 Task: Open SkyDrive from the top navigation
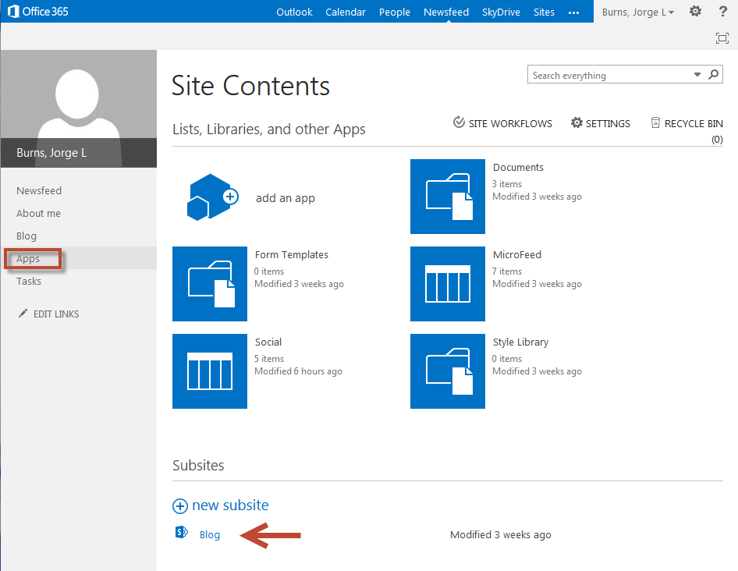pos(501,12)
